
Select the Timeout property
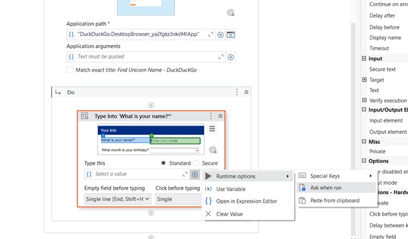click(x=379, y=48)
